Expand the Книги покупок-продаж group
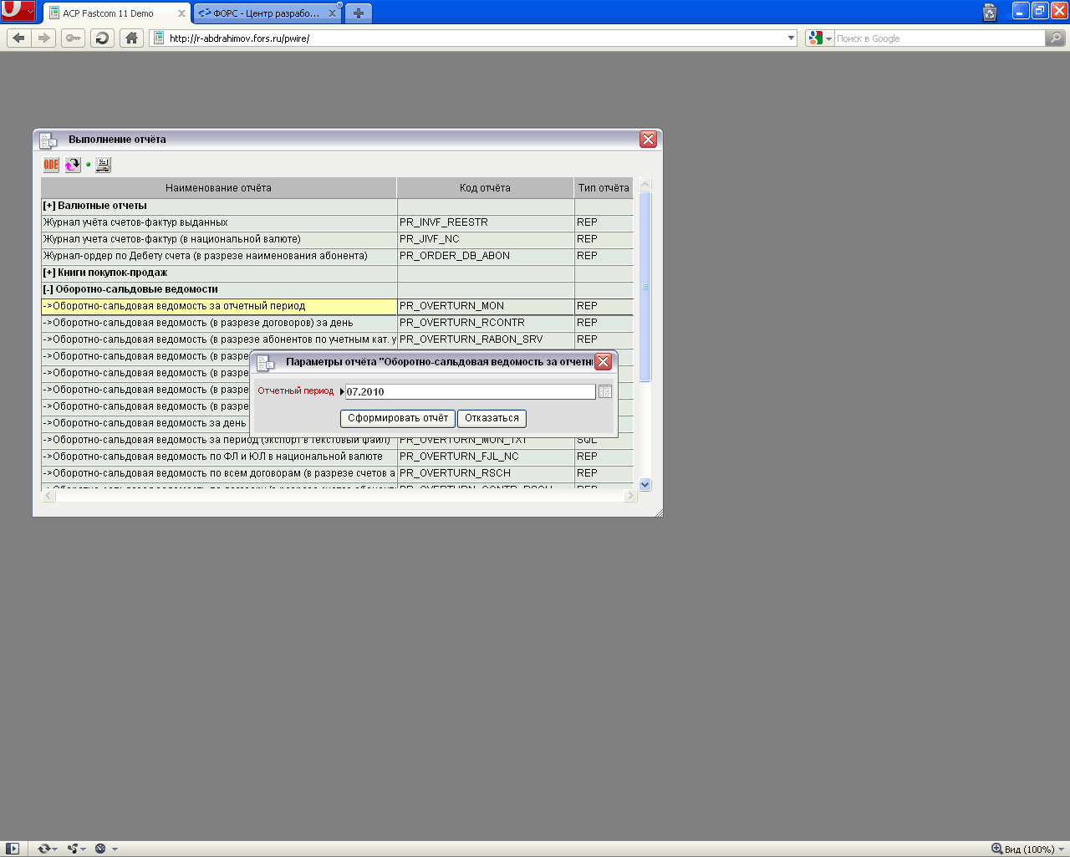Screen dimensions: 1070x857 click(x=48, y=273)
